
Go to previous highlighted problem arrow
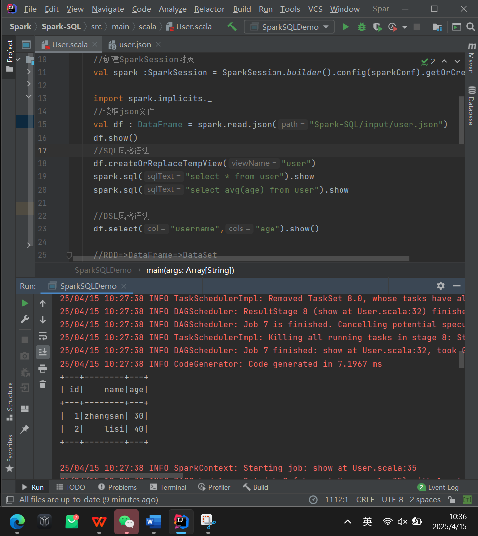point(444,61)
